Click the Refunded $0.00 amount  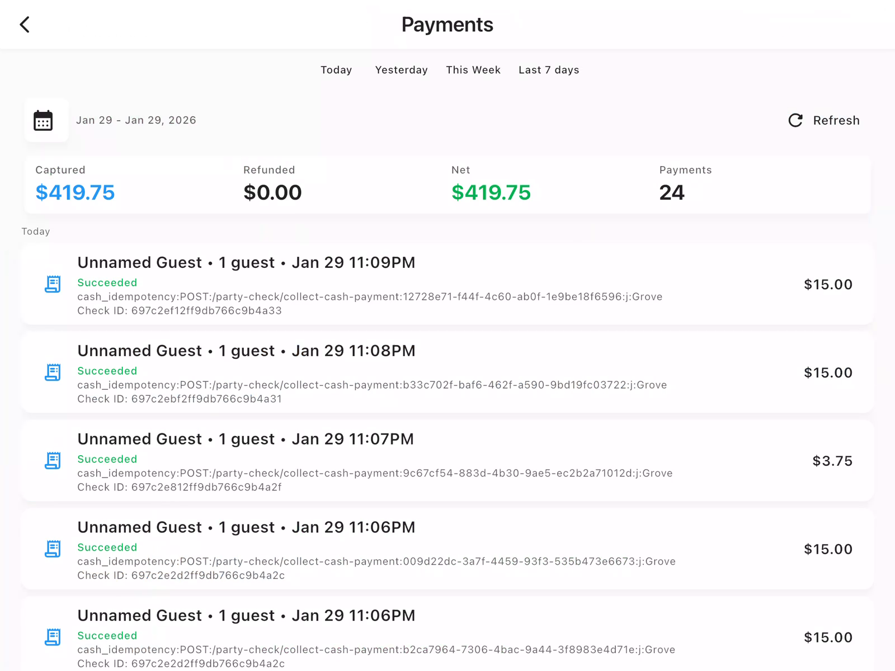tap(272, 192)
